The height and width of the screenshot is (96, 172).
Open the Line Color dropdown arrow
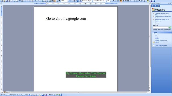click(45, 95)
